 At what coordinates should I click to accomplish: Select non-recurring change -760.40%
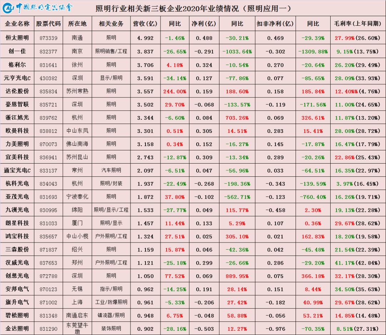tap(313, 197)
